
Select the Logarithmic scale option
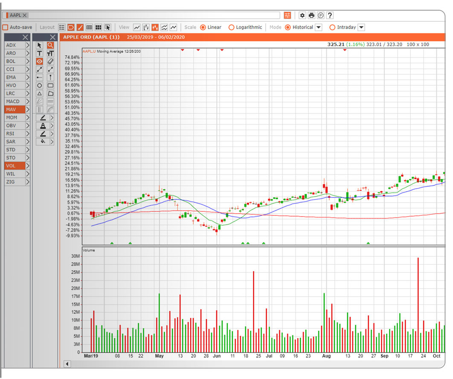coord(232,27)
